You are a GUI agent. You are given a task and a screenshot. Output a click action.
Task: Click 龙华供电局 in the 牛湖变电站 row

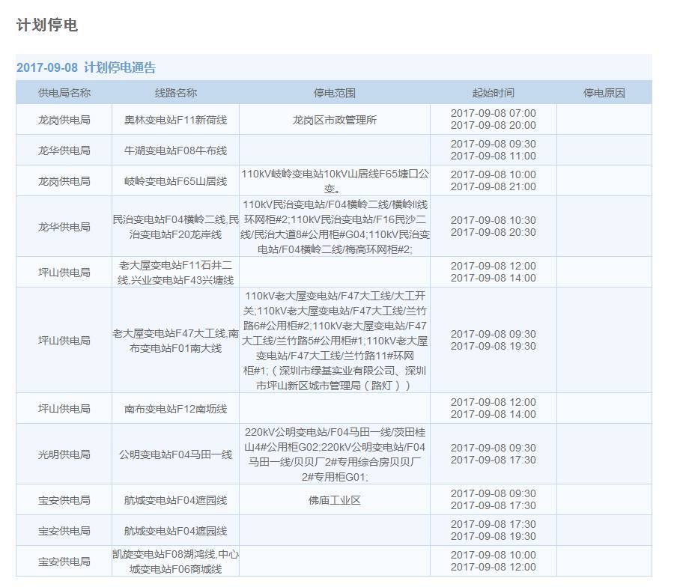[x=64, y=150]
